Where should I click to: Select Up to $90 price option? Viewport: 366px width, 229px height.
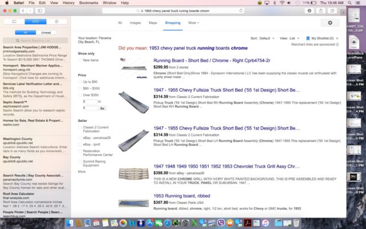(80, 82)
